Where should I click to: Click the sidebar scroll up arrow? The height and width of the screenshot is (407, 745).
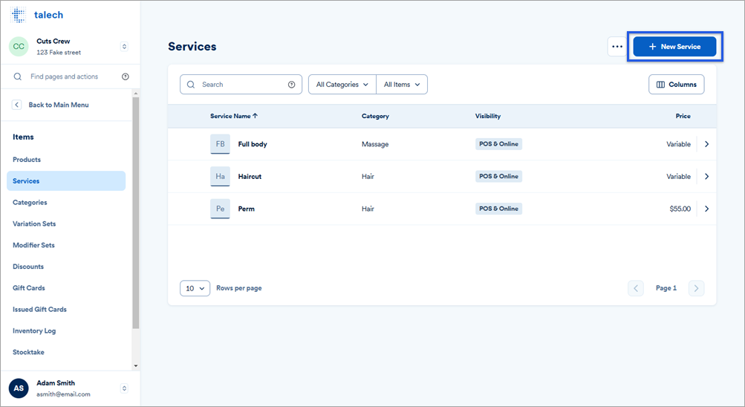coord(136,94)
